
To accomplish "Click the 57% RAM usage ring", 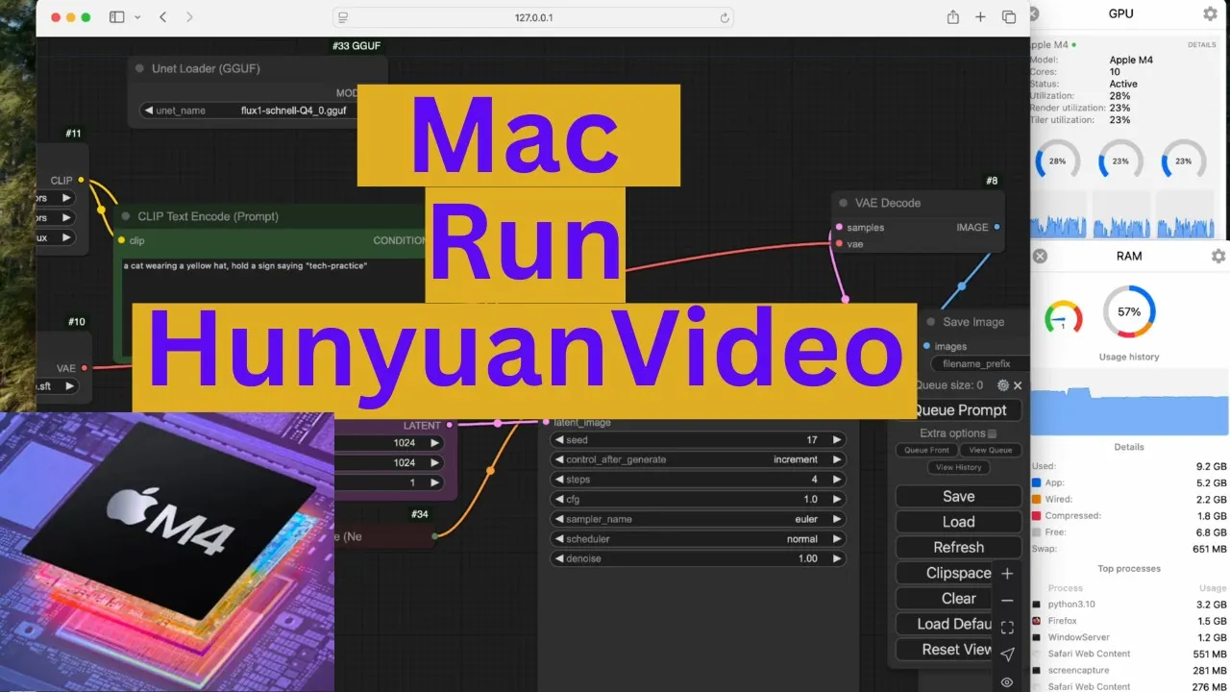I will coord(1129,311).
